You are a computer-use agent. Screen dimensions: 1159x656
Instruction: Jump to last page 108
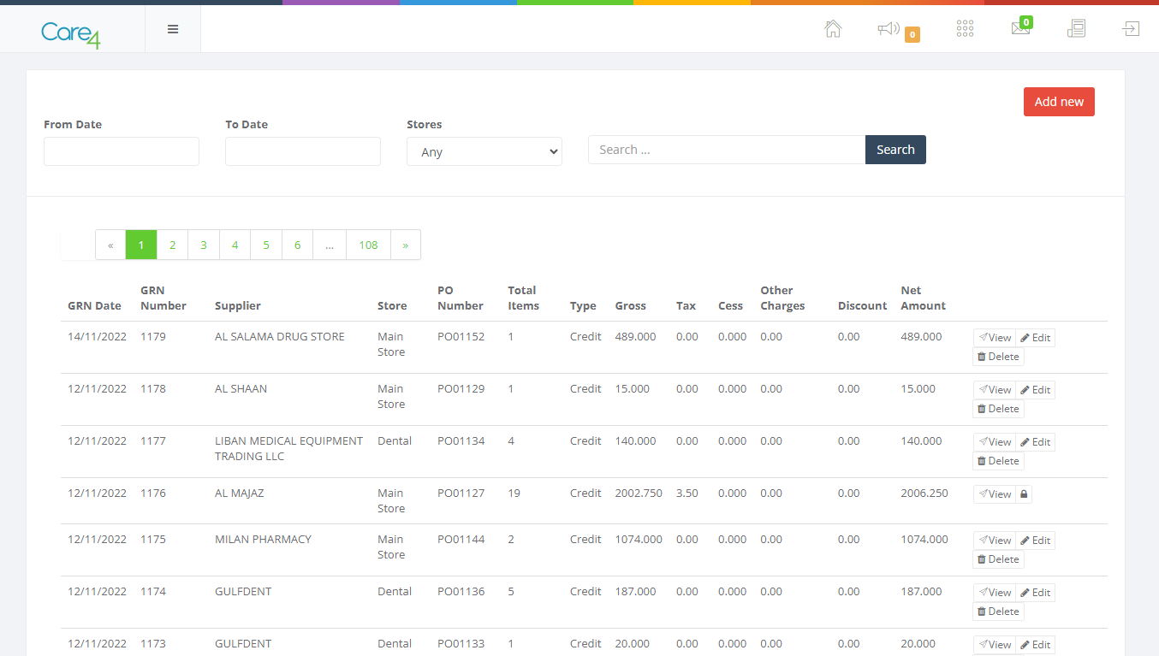click(368, 245)
